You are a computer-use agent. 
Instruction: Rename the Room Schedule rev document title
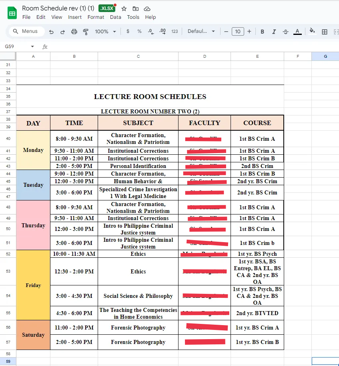pyautogui.click(x=58, y=8)
